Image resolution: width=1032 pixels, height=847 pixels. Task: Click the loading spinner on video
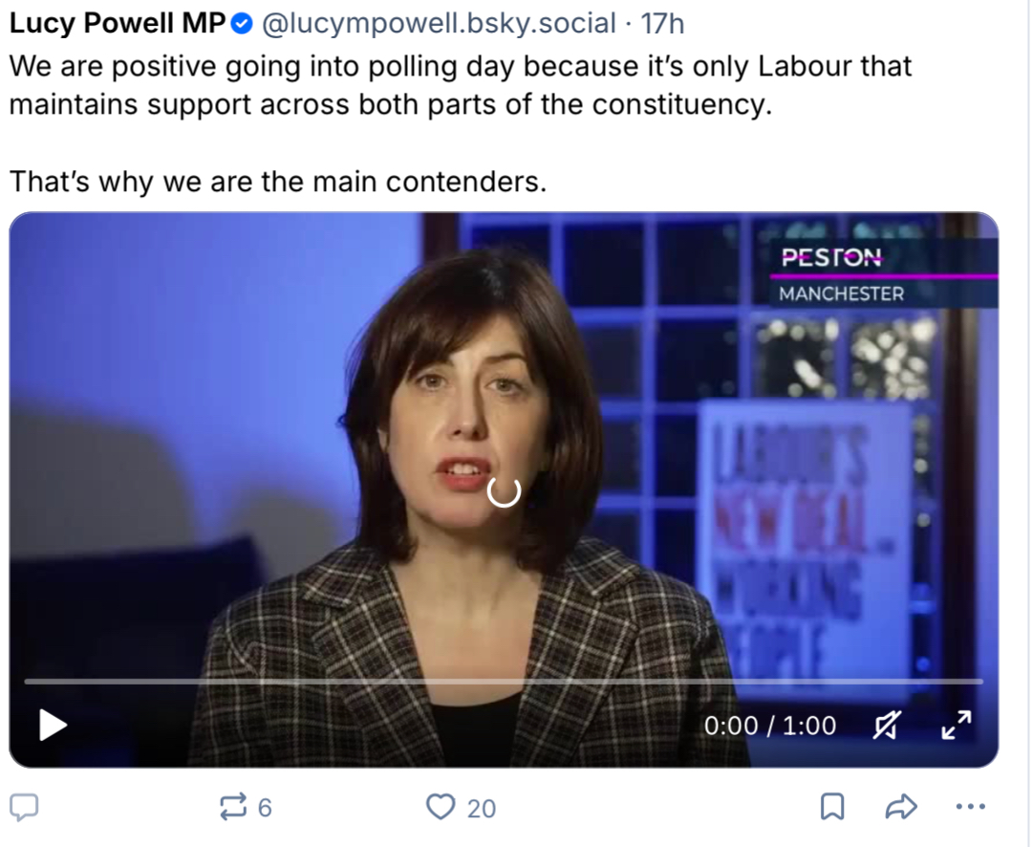click(504, 491)
